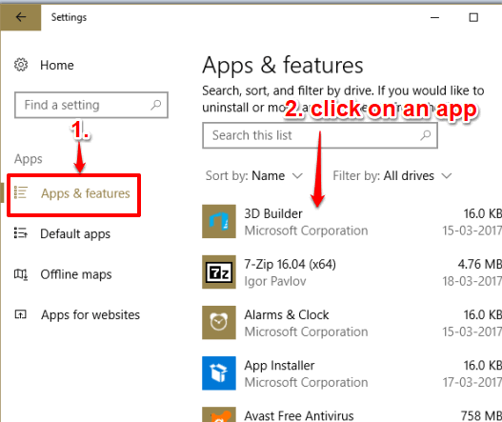Click Microsoft Corporation under App Installer
Screen dimensions: 502x422
306,382
